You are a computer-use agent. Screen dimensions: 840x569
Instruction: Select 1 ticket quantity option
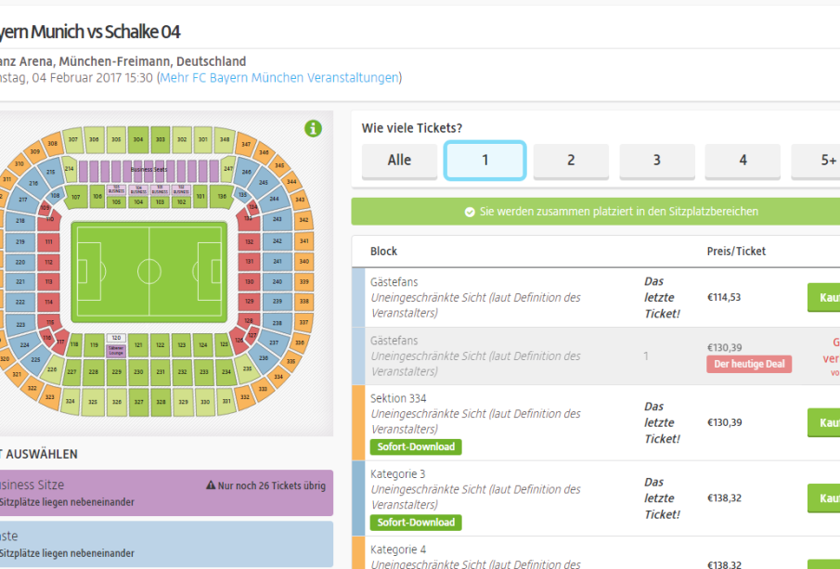(x=485, y=161)
